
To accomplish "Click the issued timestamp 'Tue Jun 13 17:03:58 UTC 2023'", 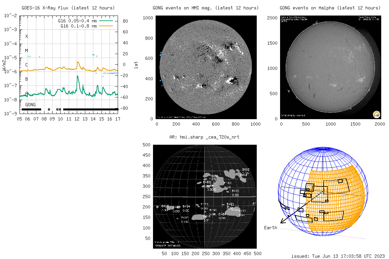I will point(349,256).
